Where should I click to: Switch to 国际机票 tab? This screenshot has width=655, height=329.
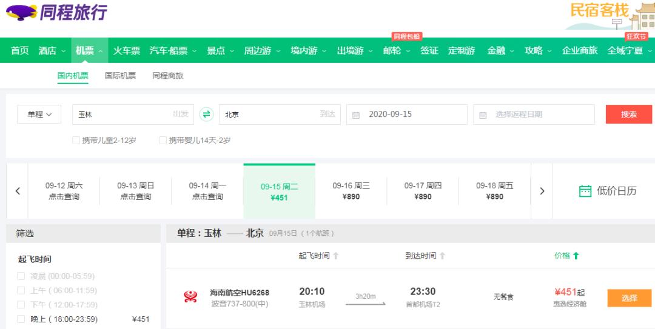pos(120,76)
